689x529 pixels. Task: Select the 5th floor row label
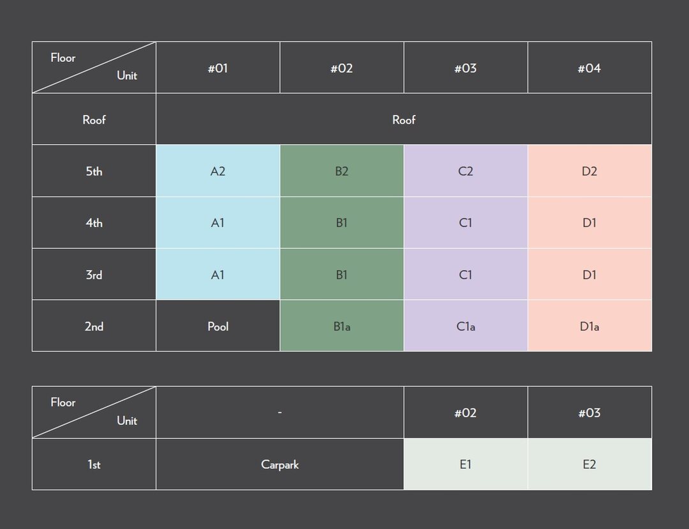coord(94,171)
